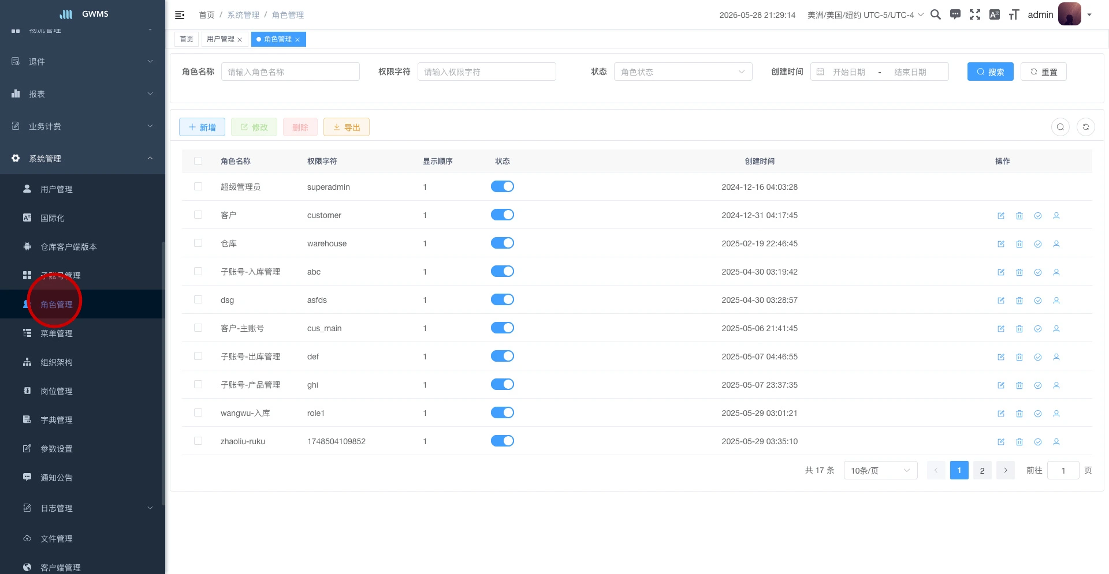
Task: Assign users for role1 row
Action: [1056, 414]
